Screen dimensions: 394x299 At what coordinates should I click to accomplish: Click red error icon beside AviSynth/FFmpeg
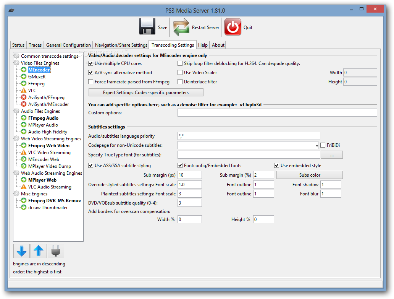coord(24,97)
